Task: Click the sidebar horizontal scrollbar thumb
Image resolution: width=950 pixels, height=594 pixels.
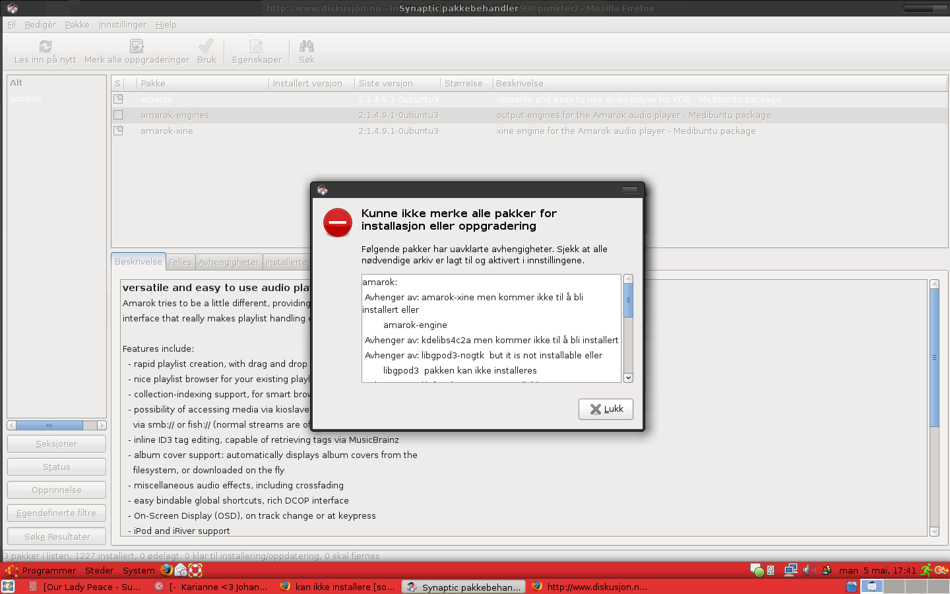Action: click(x=49, y=425)
